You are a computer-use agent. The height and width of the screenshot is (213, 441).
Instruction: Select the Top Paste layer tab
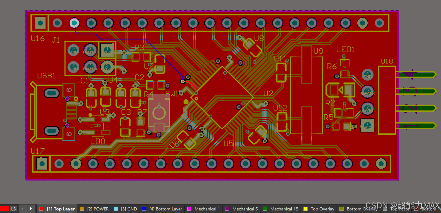click(x=396, y=209)
